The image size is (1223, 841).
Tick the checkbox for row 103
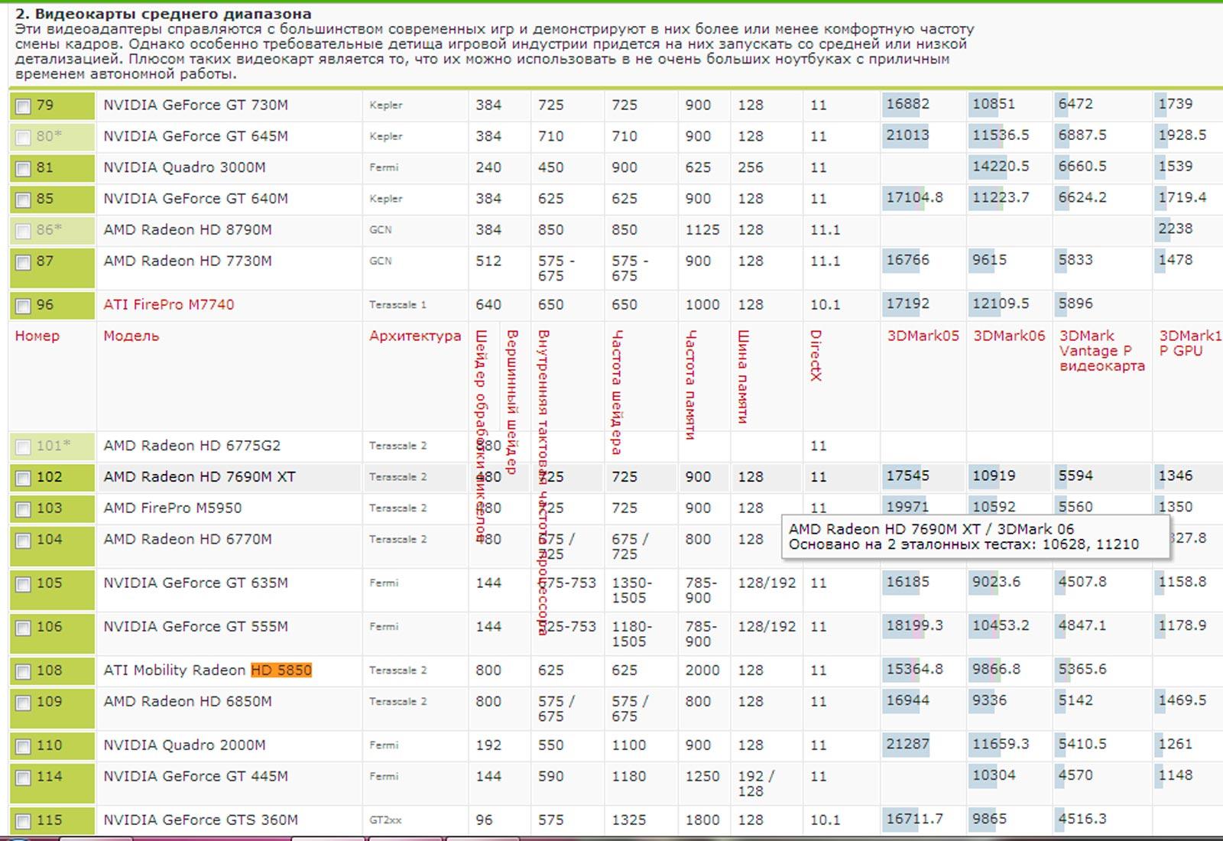23,510
